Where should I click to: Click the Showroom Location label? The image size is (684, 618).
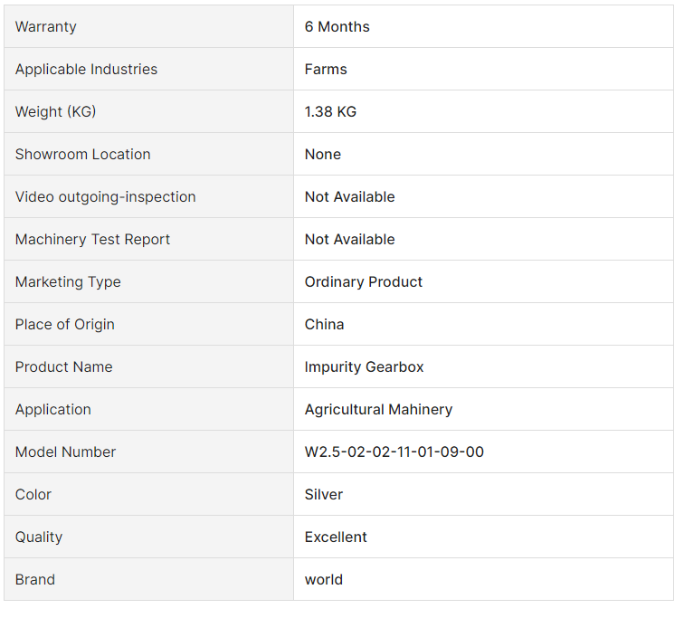point(83,155)
